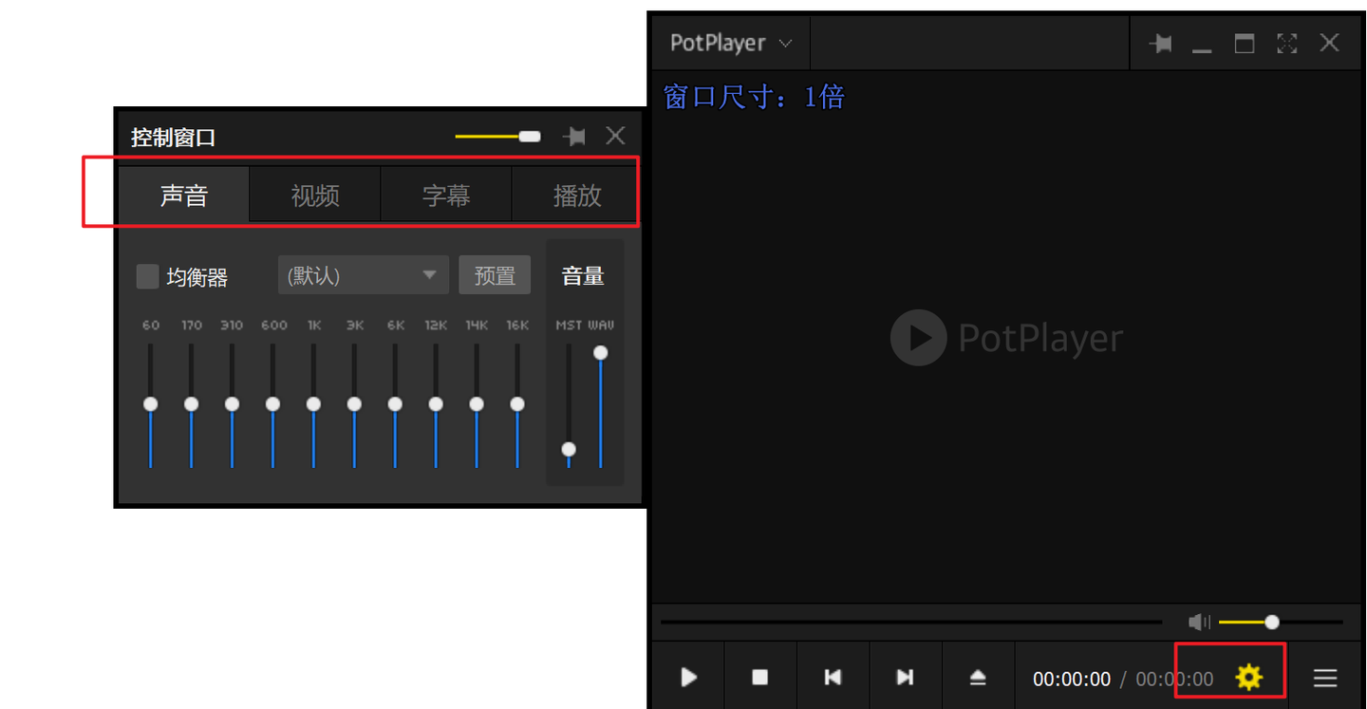Switch to the 声音 tab
Viewport: 1367px width, 709px height.
point(184,195)
